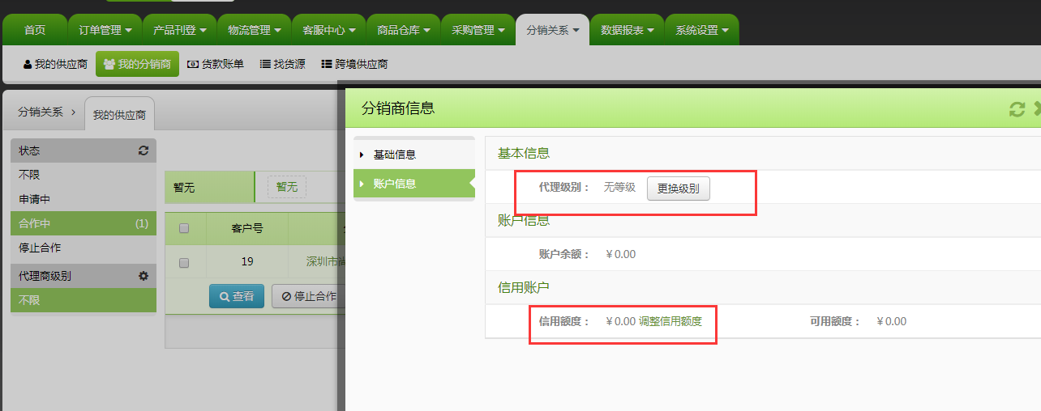Screen dimensions: 1041x411
Task: Open the 找货源 toolbar item
Action: point(282,64)
